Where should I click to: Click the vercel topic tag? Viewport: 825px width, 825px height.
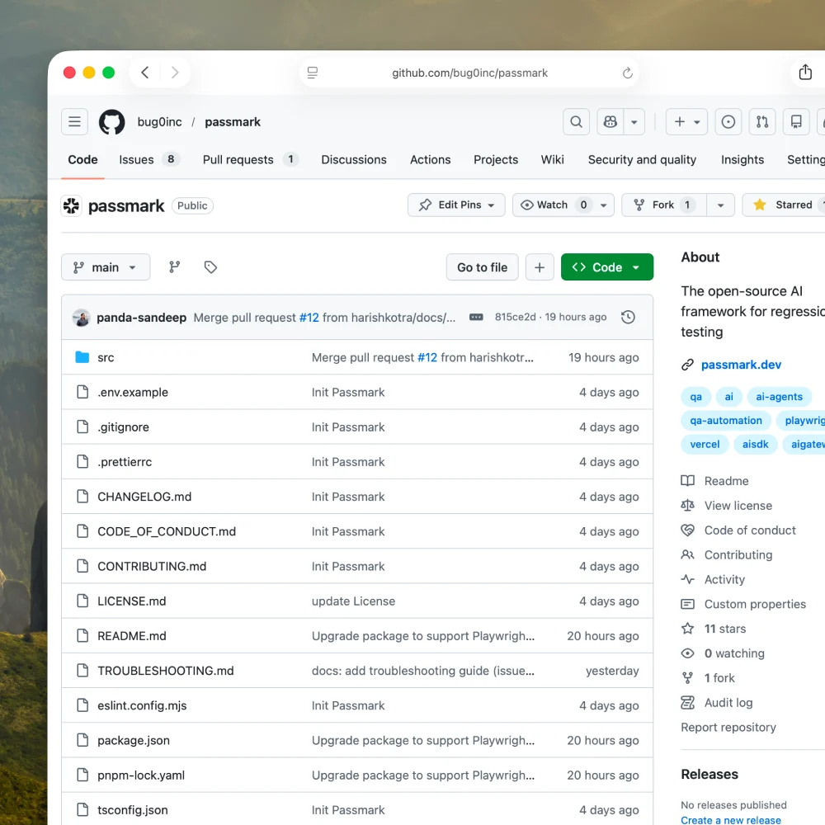pos(705,444)
